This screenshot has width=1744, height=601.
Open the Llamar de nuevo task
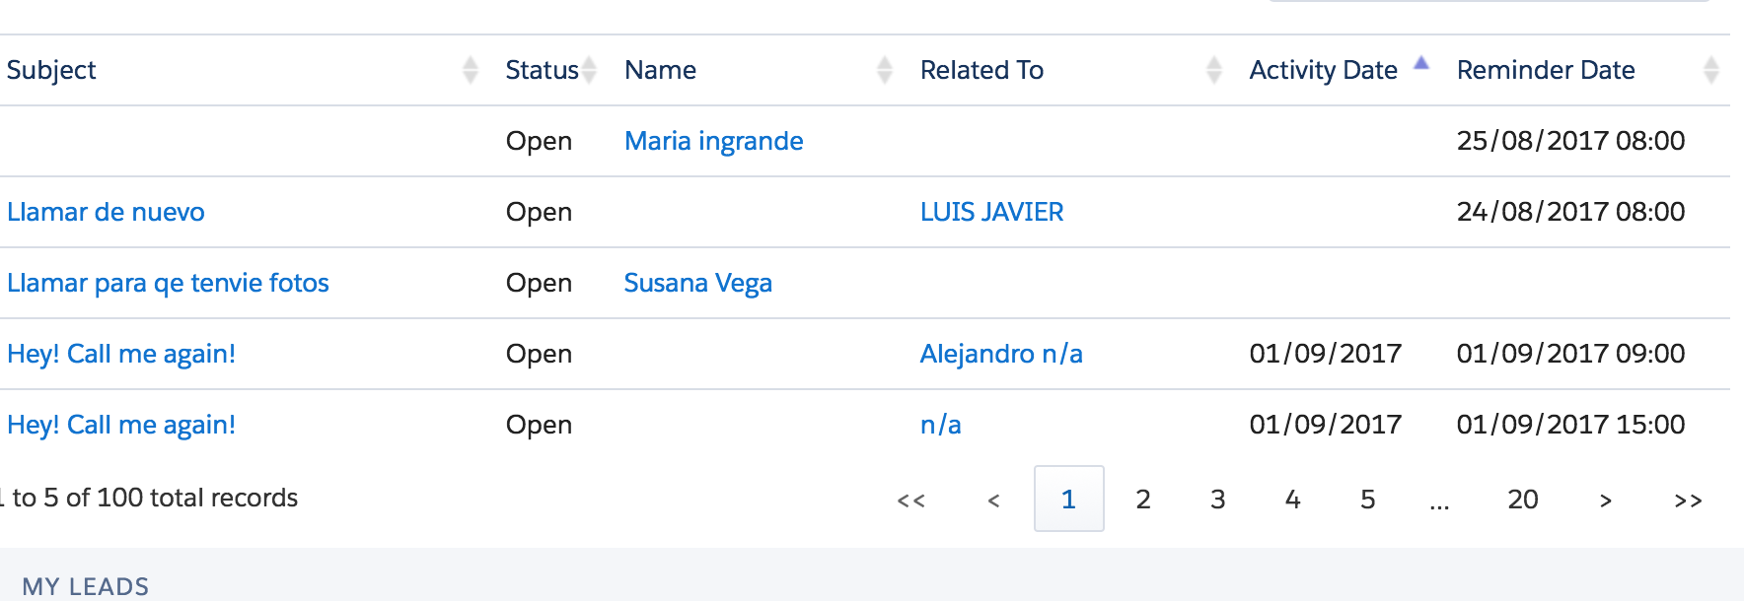click(106, 212)
